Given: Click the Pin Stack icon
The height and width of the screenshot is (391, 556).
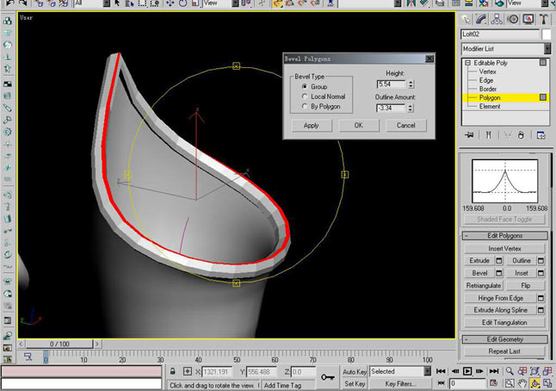Looking at the screenshot, I should 469,135.
